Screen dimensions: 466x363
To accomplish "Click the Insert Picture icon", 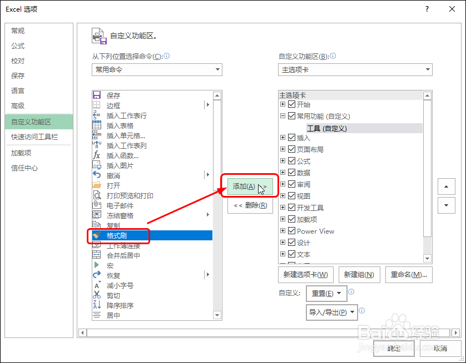I will click(x=97, y=165).
